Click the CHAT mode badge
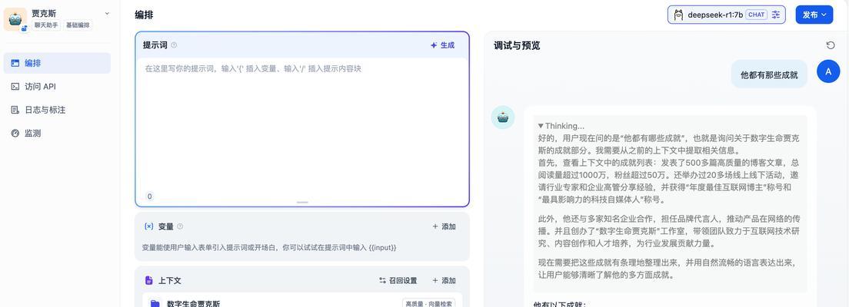Viewport: 849px width, 307px height. 757,15
